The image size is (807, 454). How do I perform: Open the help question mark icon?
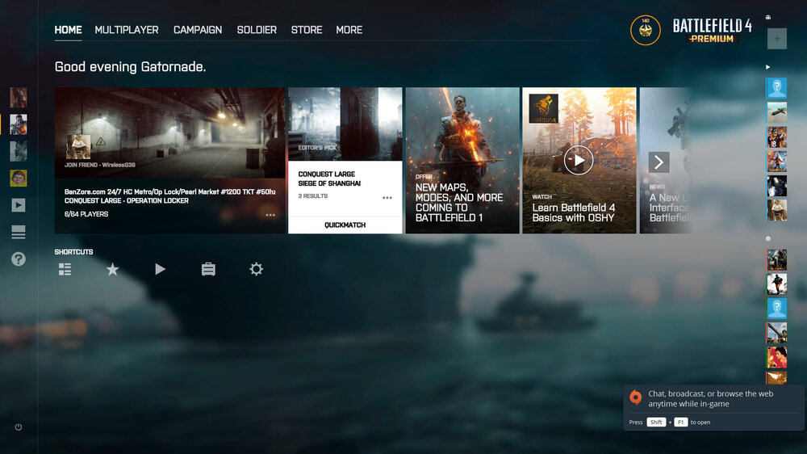19,259
